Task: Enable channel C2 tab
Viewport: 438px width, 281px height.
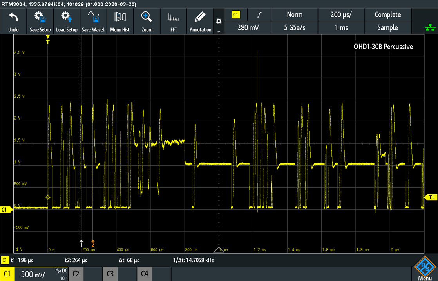Action: tap(85, 274)
